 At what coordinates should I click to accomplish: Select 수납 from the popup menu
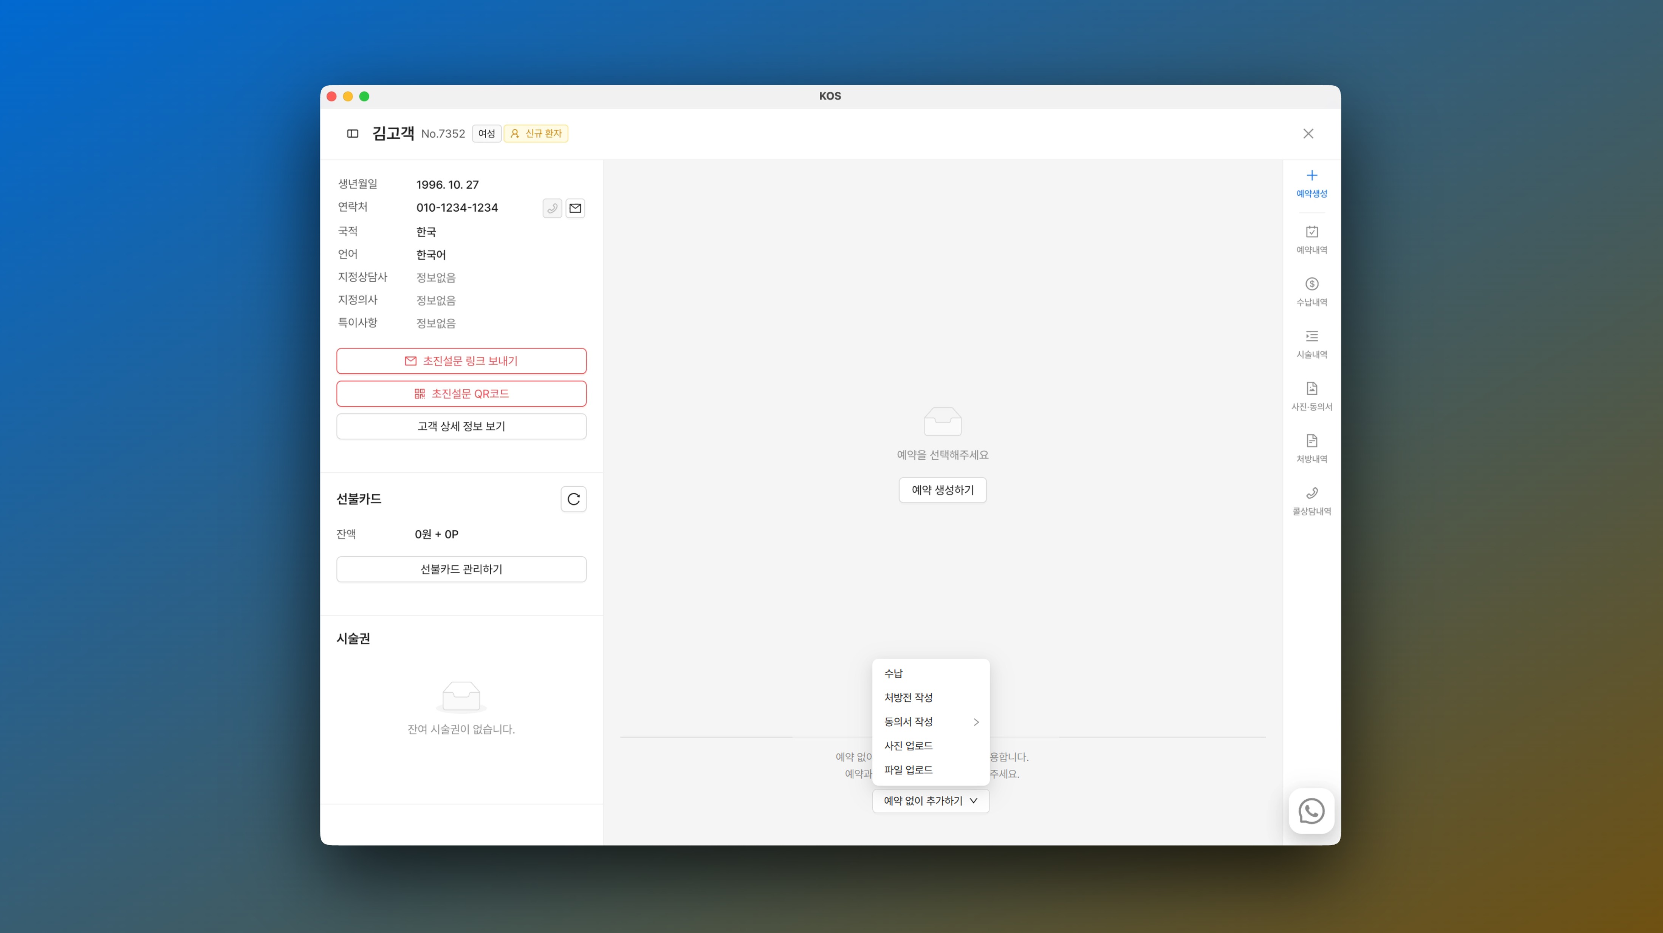pos(893,673)
